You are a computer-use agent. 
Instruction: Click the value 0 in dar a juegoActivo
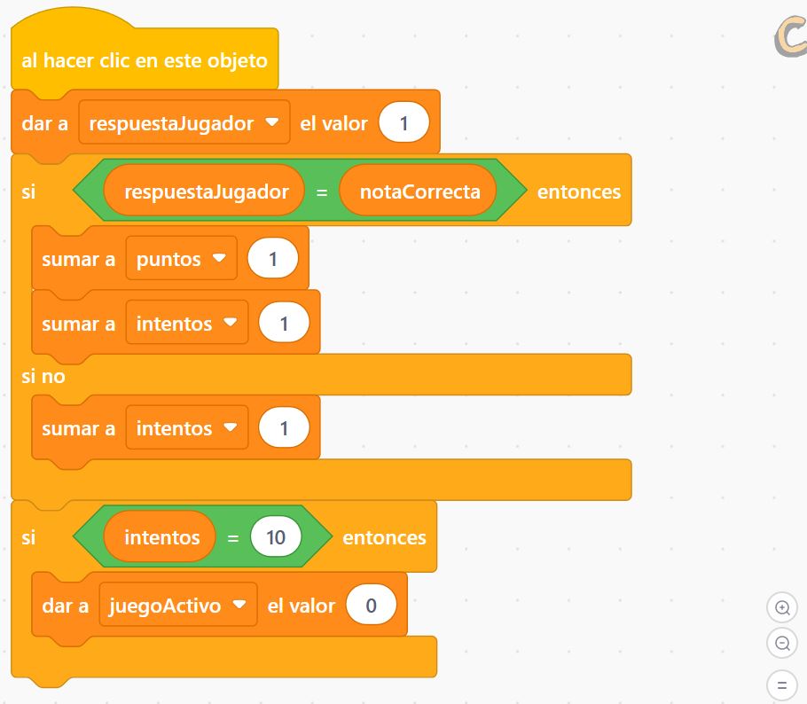371,606
